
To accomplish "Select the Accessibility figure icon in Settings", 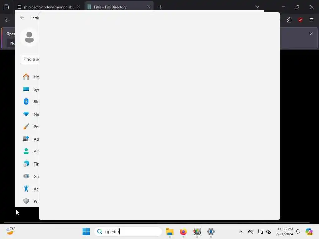I will [x=26, y=189].
